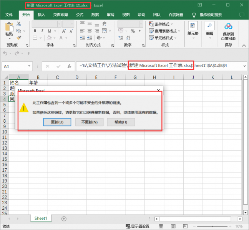Viewport: 249px width, 230px height.
Task: Click the Increase Indent icon
Action: coord(90,38)
